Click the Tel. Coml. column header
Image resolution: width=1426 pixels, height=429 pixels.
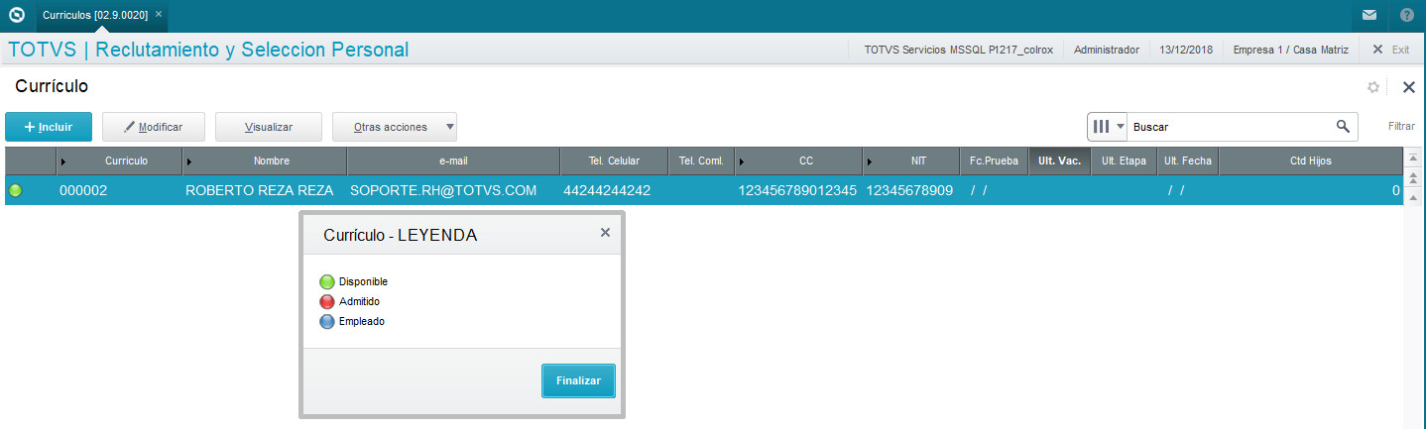tap(701, 161)
